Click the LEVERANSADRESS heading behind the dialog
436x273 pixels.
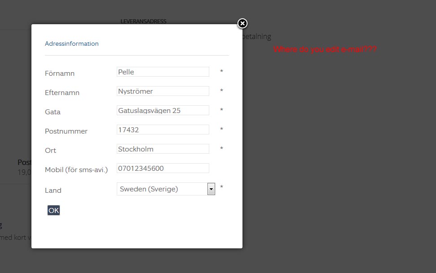(x=144, y=22)
